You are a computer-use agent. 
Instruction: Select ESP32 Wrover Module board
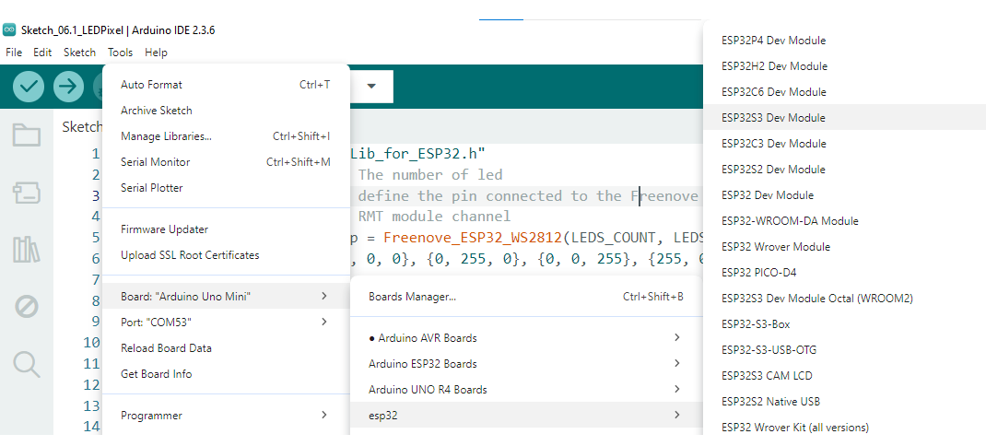776,247
